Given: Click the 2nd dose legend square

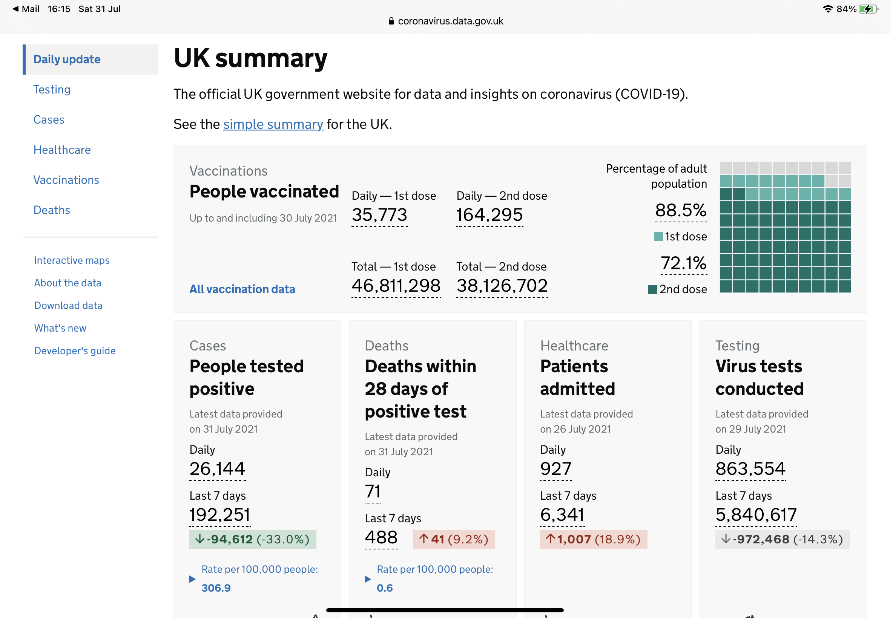Looking at the screenshot, I should click(652, 289).
